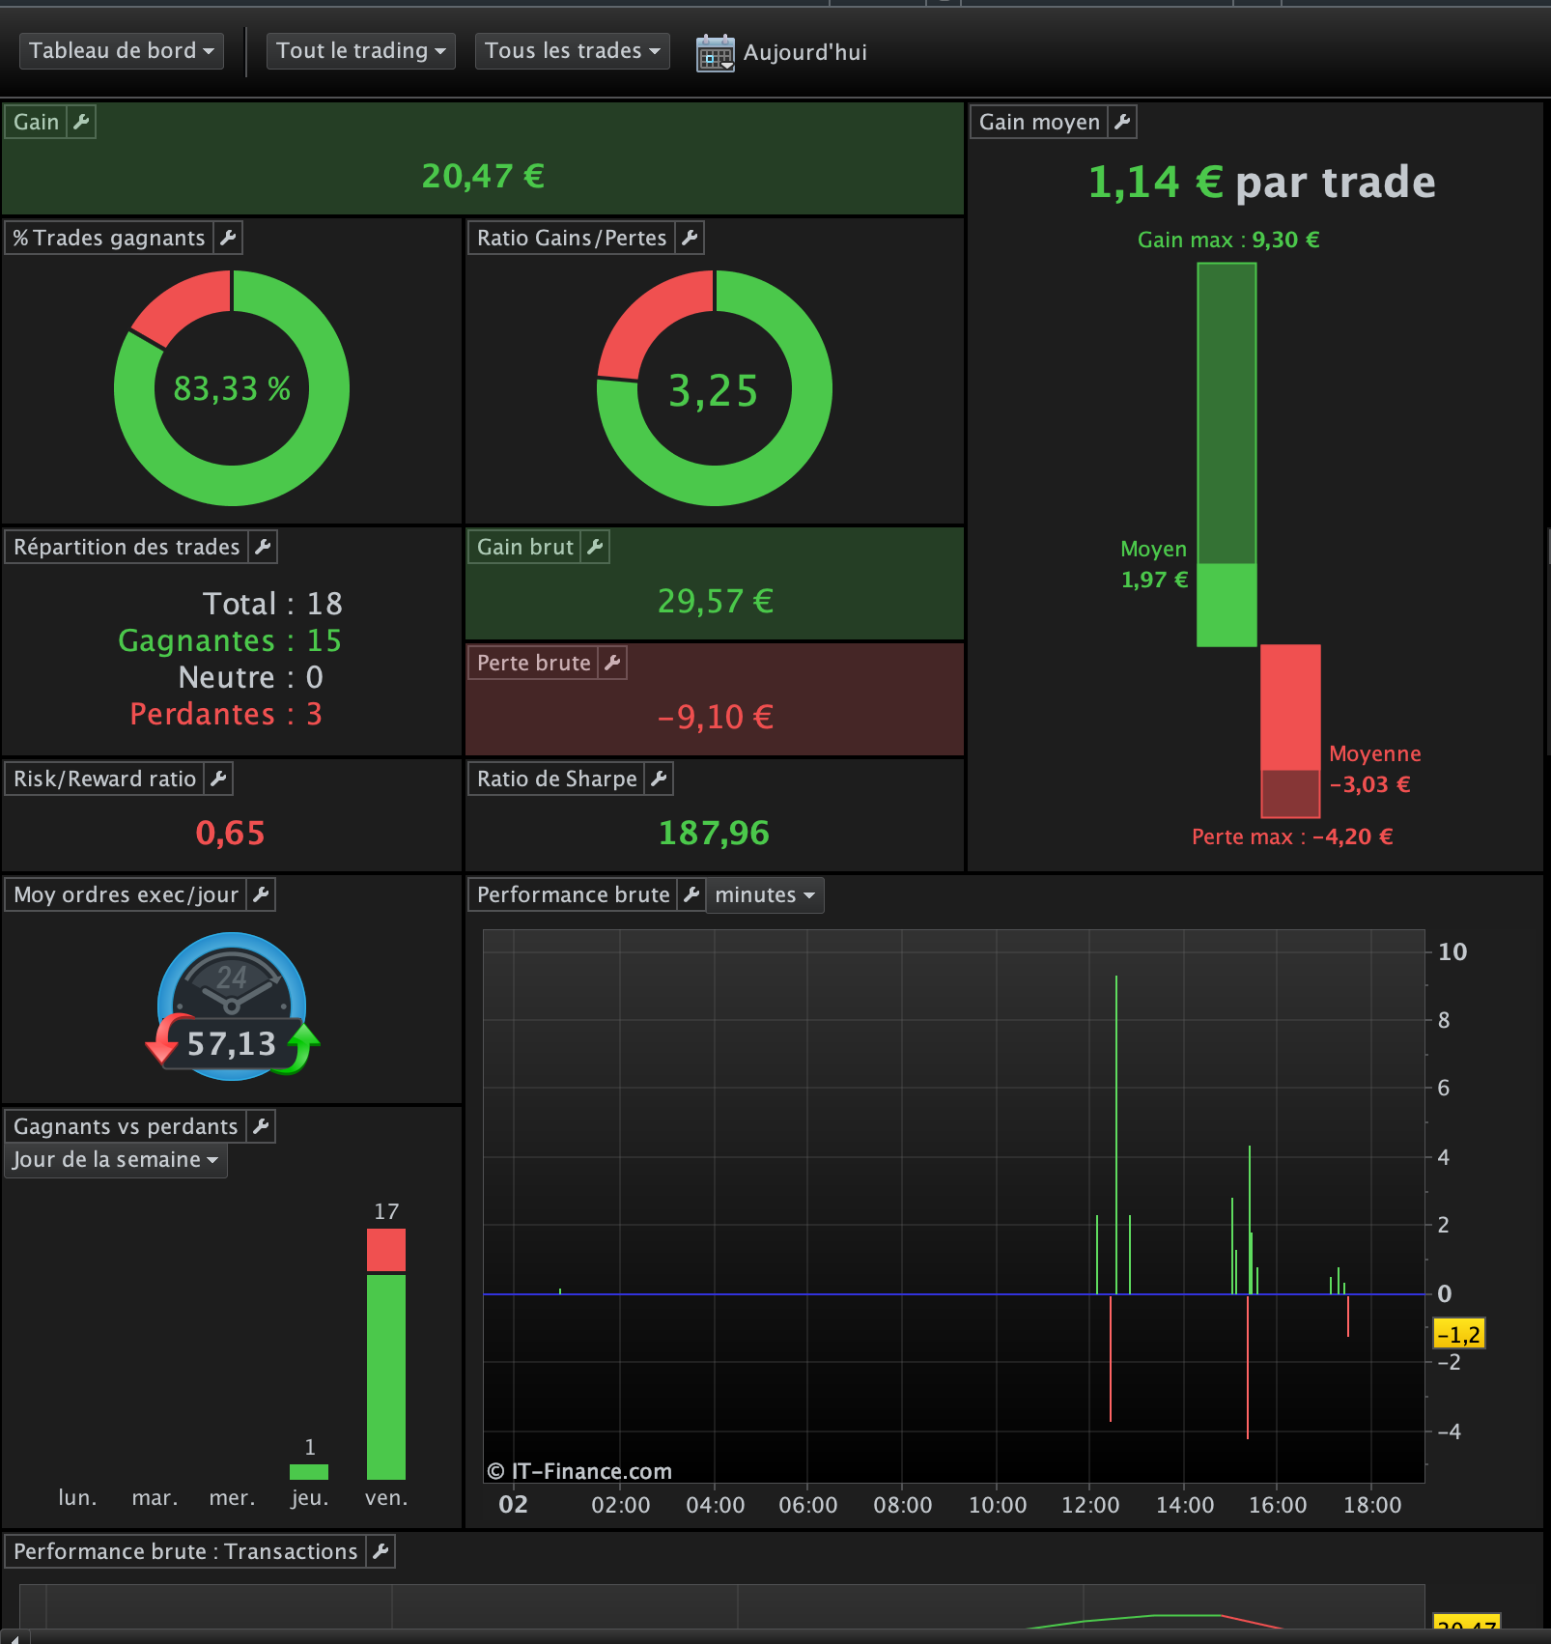Click the IT-Finance.com copyright link
1551x1644 pixels.
point(579,1471)
